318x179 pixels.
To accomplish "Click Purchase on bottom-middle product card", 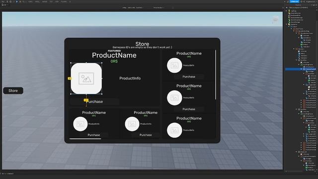I will coord(146,135).
